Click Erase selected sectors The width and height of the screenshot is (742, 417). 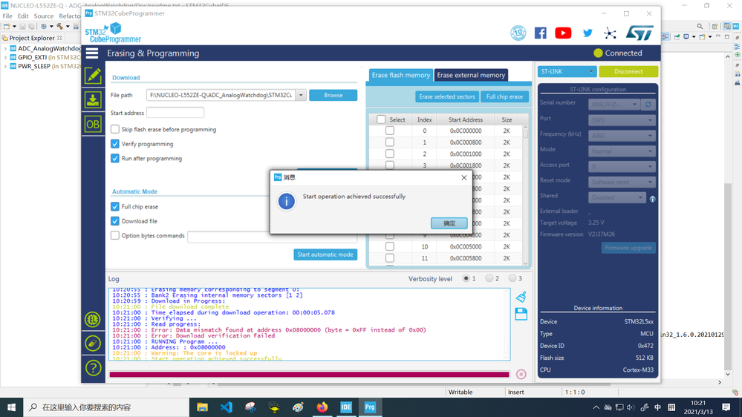click(446, 96)
